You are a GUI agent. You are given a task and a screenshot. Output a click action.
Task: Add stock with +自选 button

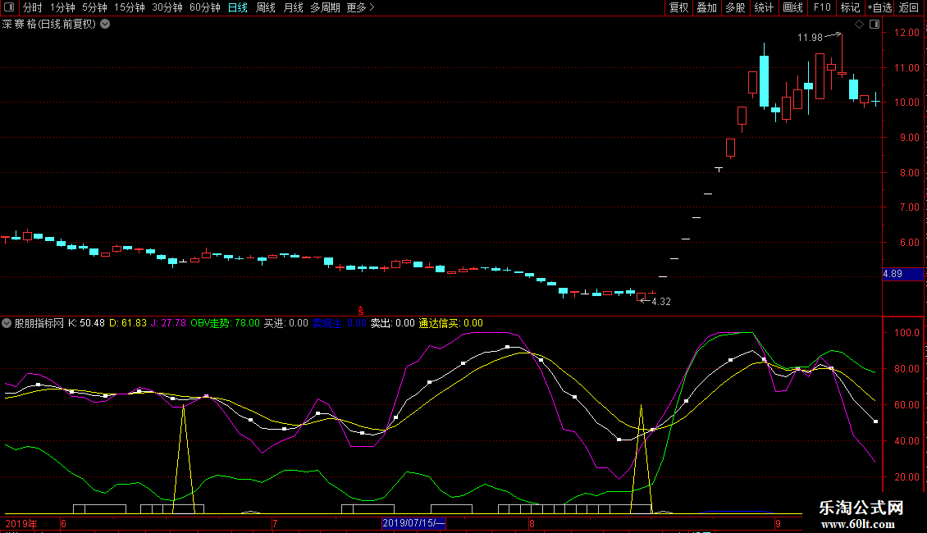[879, 7]
